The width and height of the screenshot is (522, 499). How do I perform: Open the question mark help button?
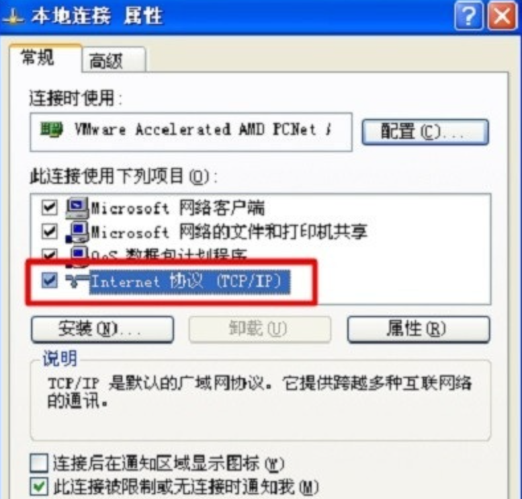pyautogui.click(x=468, y=16)
